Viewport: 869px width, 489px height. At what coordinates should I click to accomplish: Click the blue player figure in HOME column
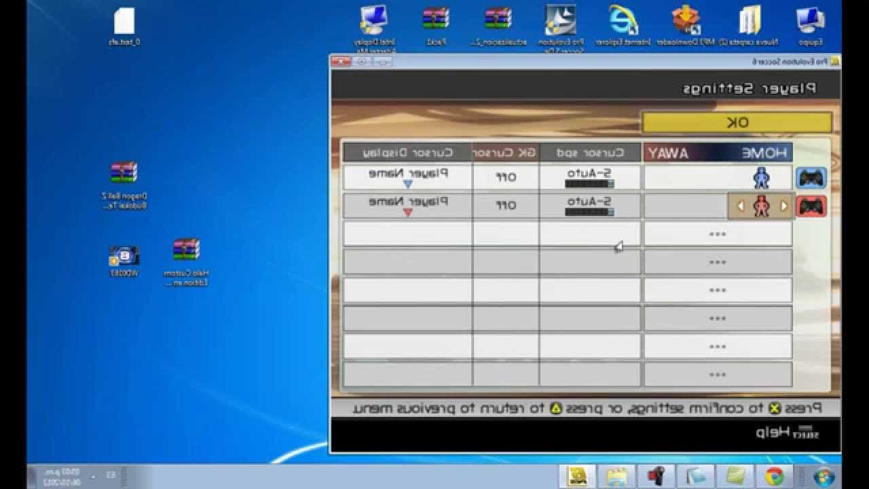(762, 178)
